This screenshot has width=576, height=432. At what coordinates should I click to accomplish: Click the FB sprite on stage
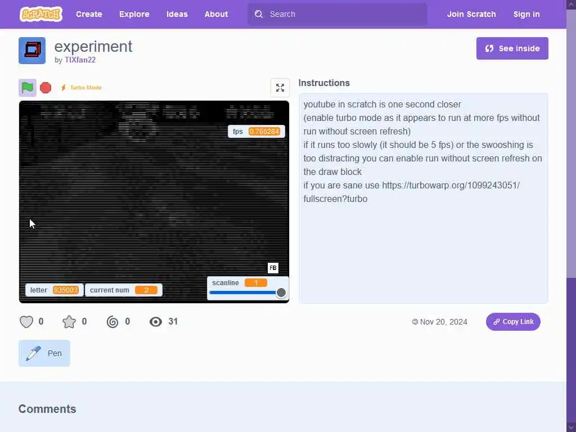[x=273, y=268]
